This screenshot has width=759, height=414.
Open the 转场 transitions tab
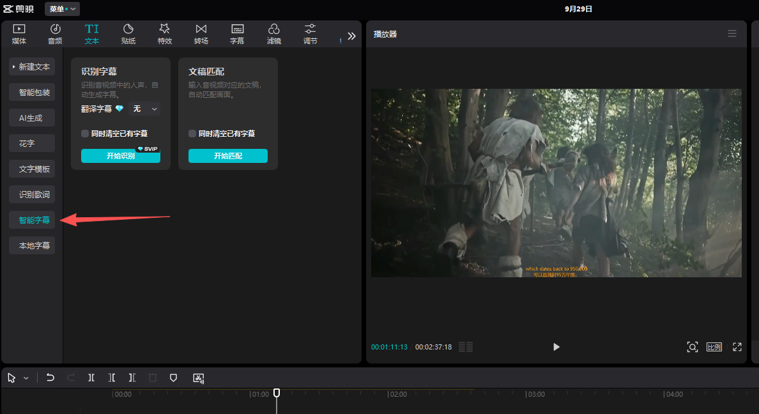[x=201, y=34]
